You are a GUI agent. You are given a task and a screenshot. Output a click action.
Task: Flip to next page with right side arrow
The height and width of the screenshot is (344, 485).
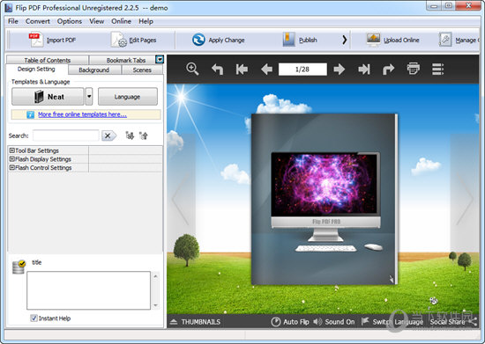(x=464, y=199)
